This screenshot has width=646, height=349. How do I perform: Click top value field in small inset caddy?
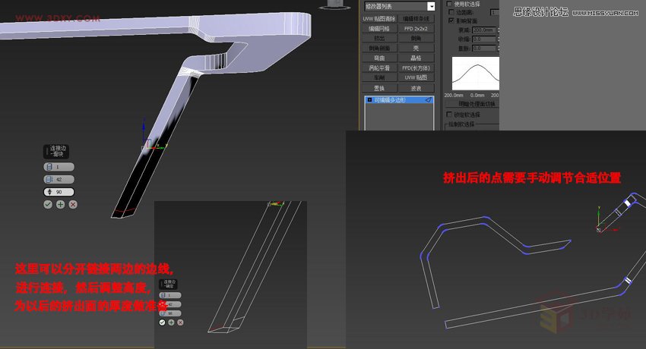[x=170, y=295]
